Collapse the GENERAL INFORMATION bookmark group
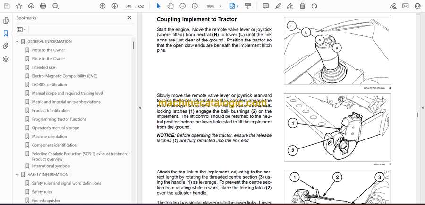The height and width of the screenshot is (205, 425). 17,41
